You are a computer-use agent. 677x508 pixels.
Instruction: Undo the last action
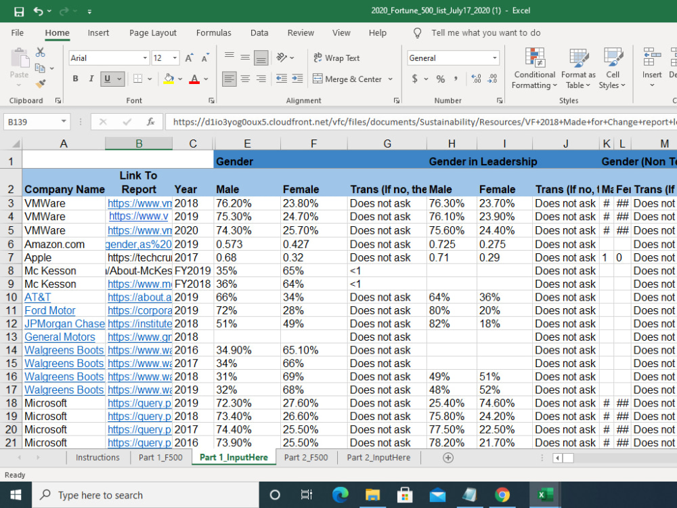tap(38, 12)
